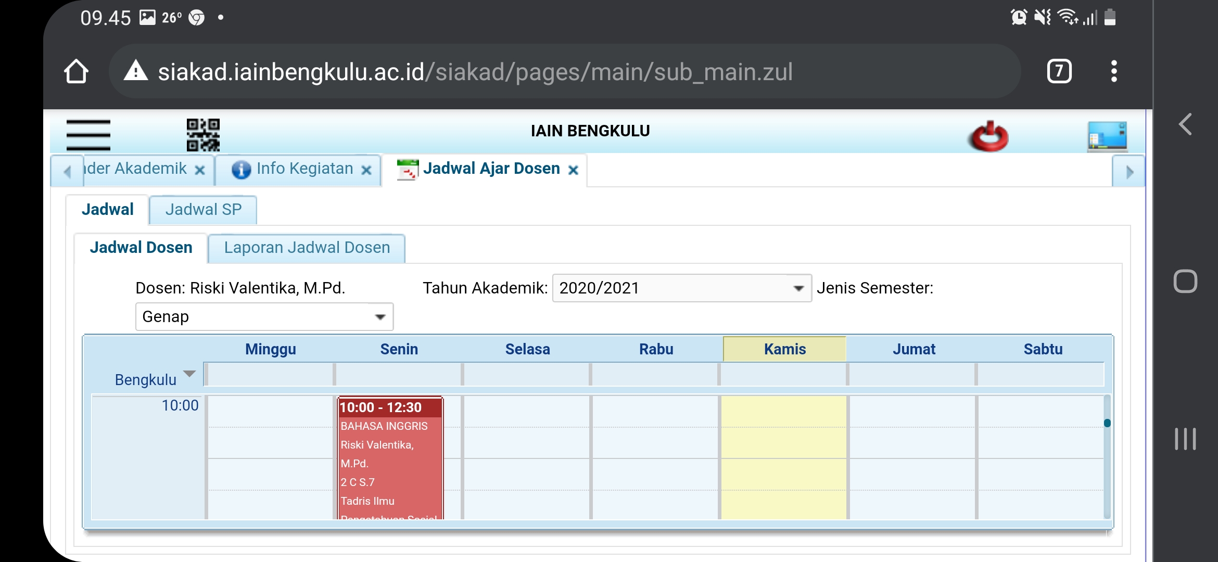Open the browser tab counter showing 7
The width and height of the screenshot is (1218, 562).
coord(1059,71)
